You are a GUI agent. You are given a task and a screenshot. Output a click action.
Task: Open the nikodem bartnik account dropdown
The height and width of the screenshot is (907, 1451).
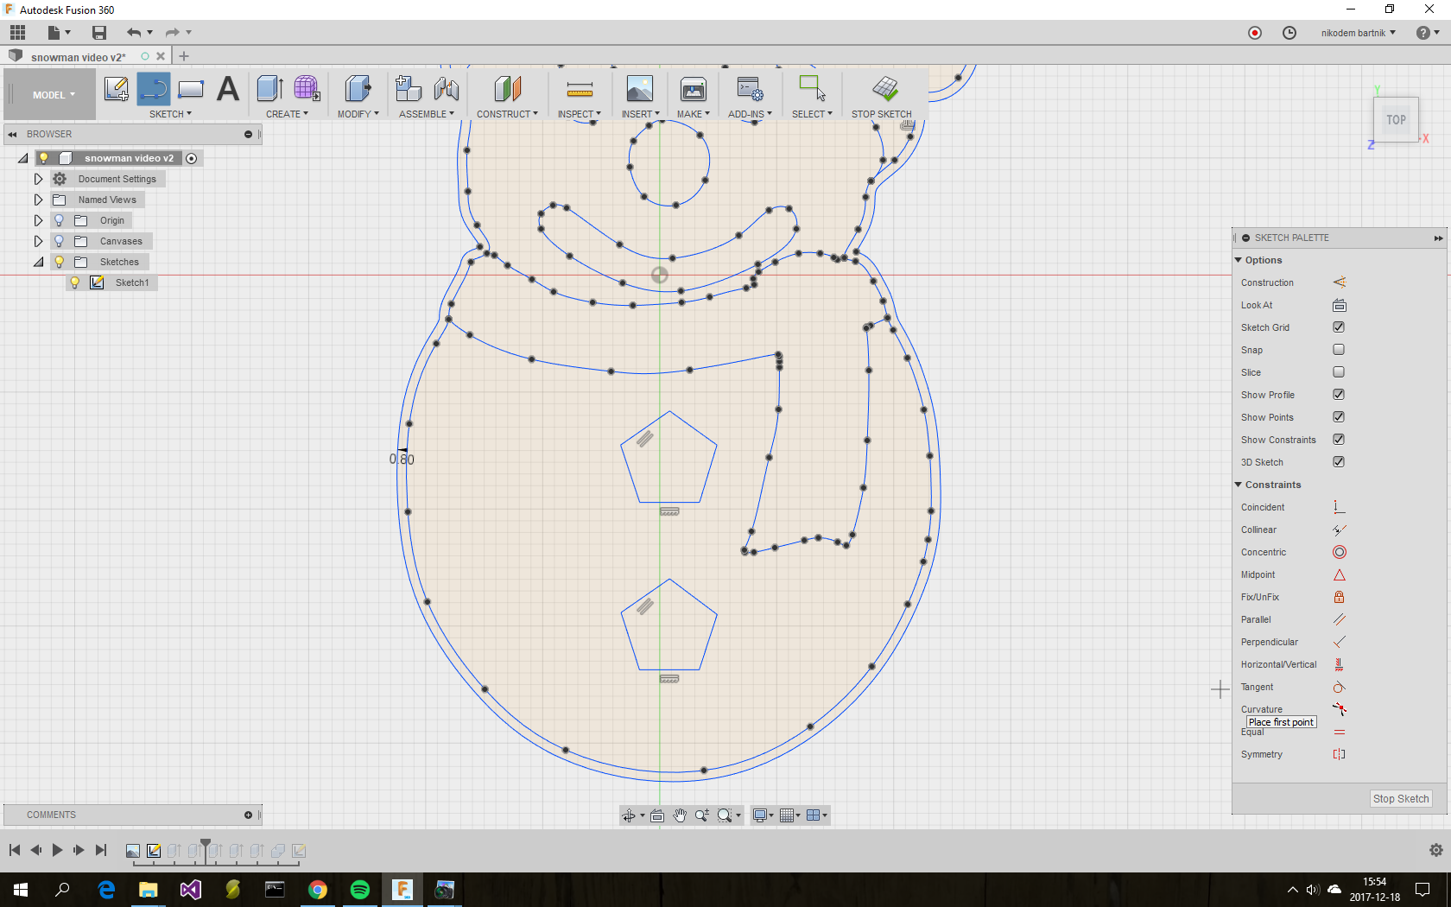point(1358,33)
